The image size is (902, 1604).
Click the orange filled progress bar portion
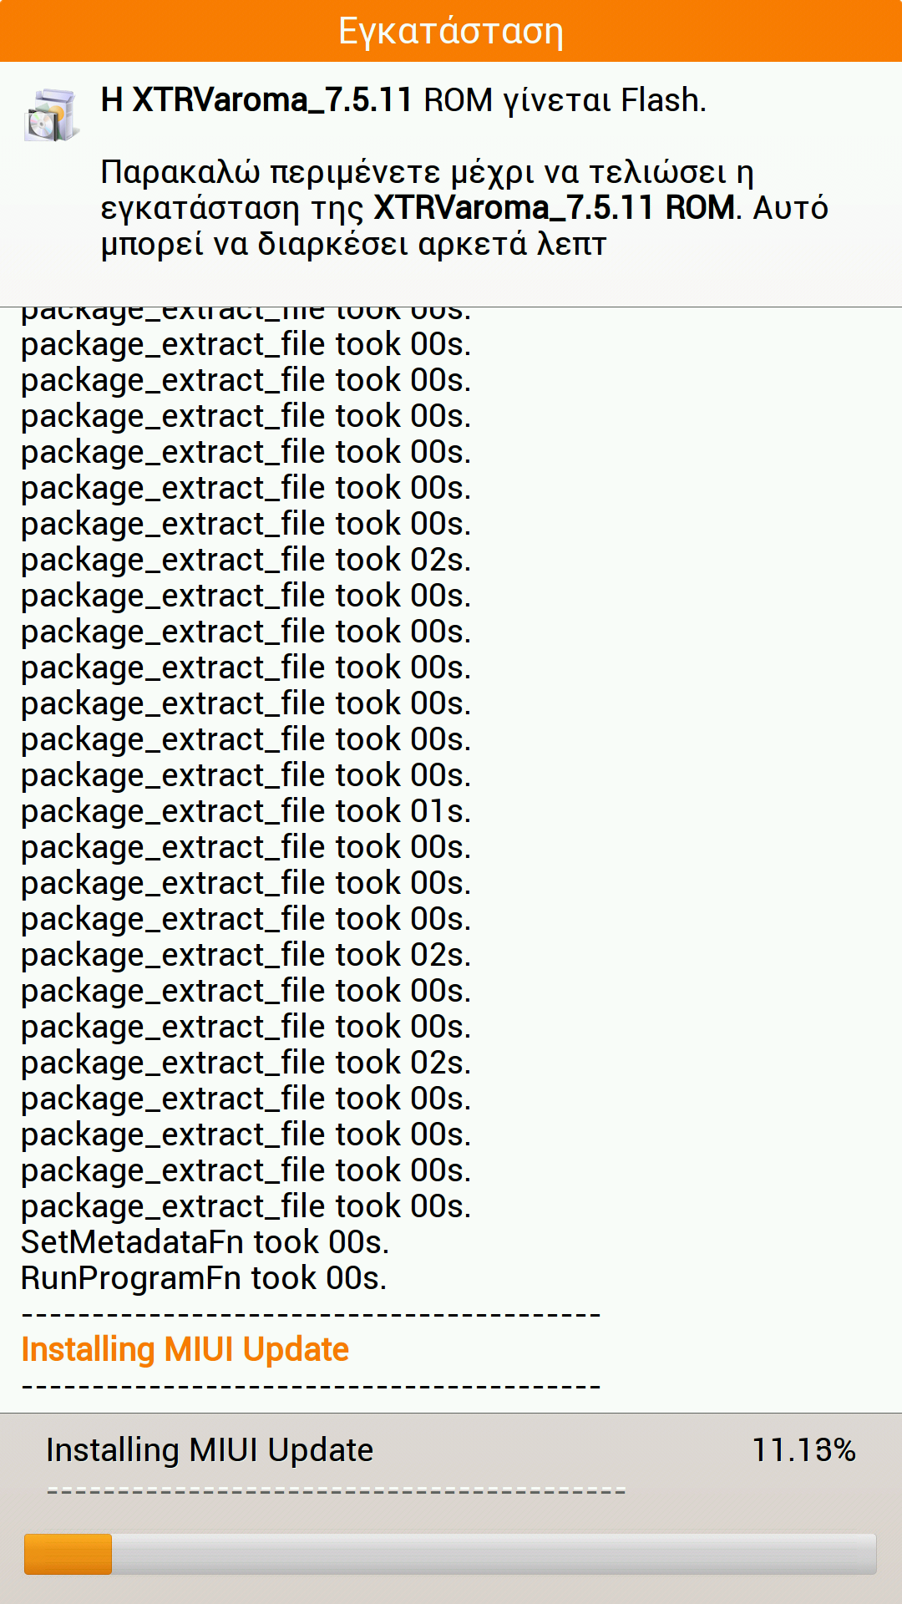(x=68, y=1554)
